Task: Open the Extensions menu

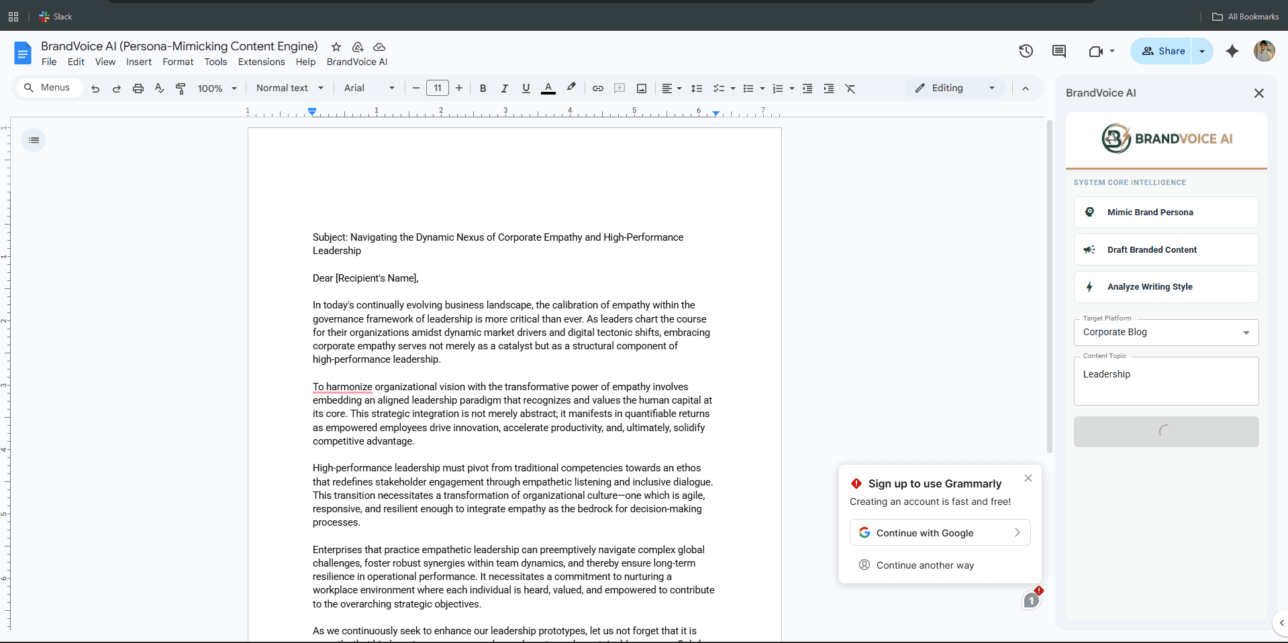Action: click(x=261, y=62)
